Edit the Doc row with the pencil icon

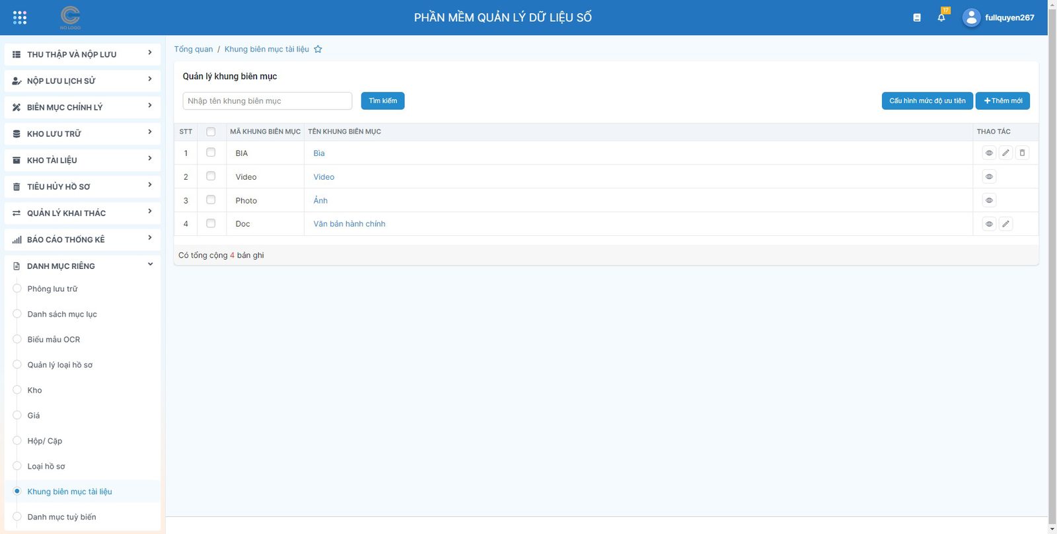(1005, 224)
